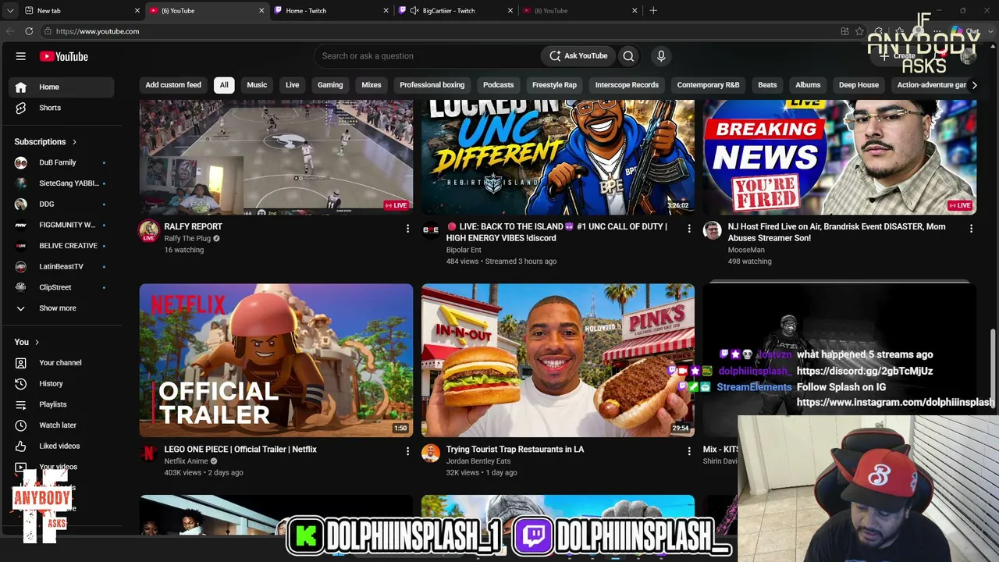The image size is (999, 562).
Task: Open History in the sidebar
Action: (61, 384)
